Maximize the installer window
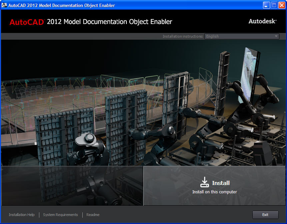This screenshot has height=224, width=287. pos(274,5)
